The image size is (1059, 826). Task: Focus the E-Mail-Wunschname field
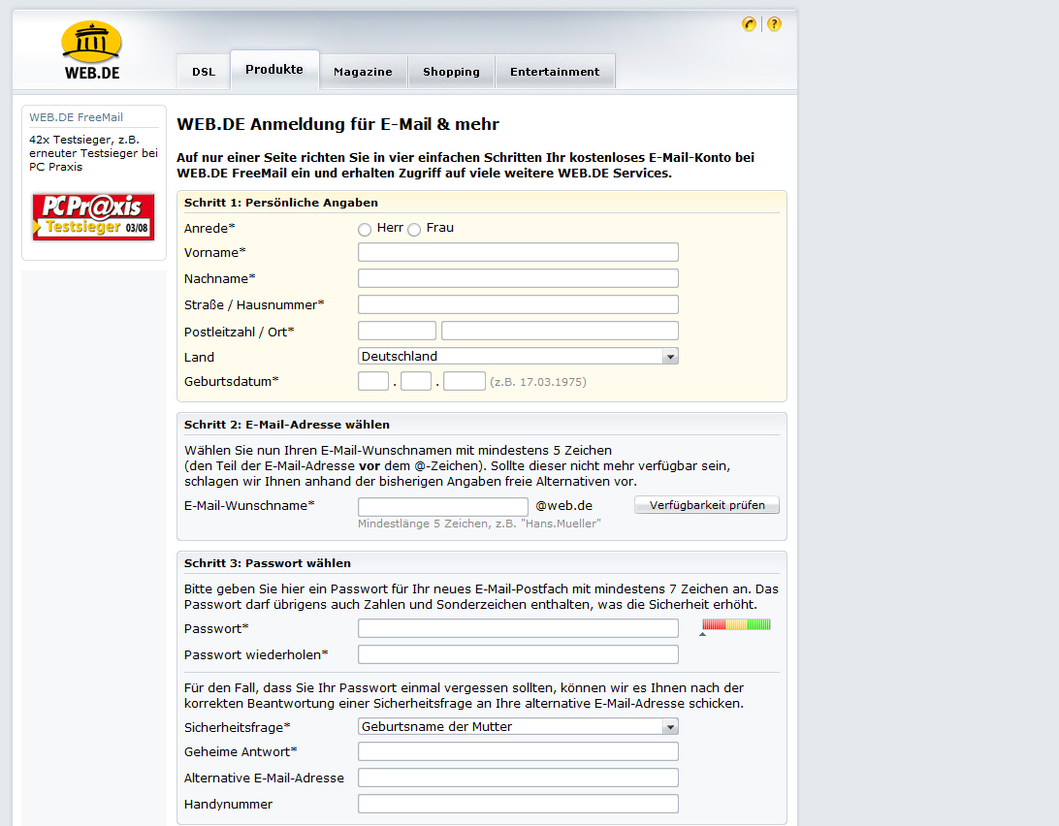click(x=443, y=507)
